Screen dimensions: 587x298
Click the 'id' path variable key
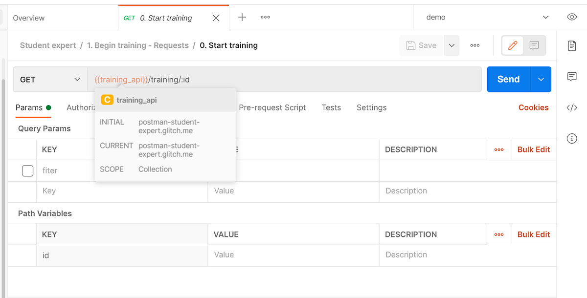tap(122, 255)
